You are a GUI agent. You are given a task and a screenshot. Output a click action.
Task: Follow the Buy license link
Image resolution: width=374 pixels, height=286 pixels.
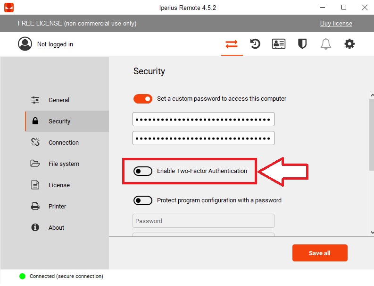tap(336, 24)
